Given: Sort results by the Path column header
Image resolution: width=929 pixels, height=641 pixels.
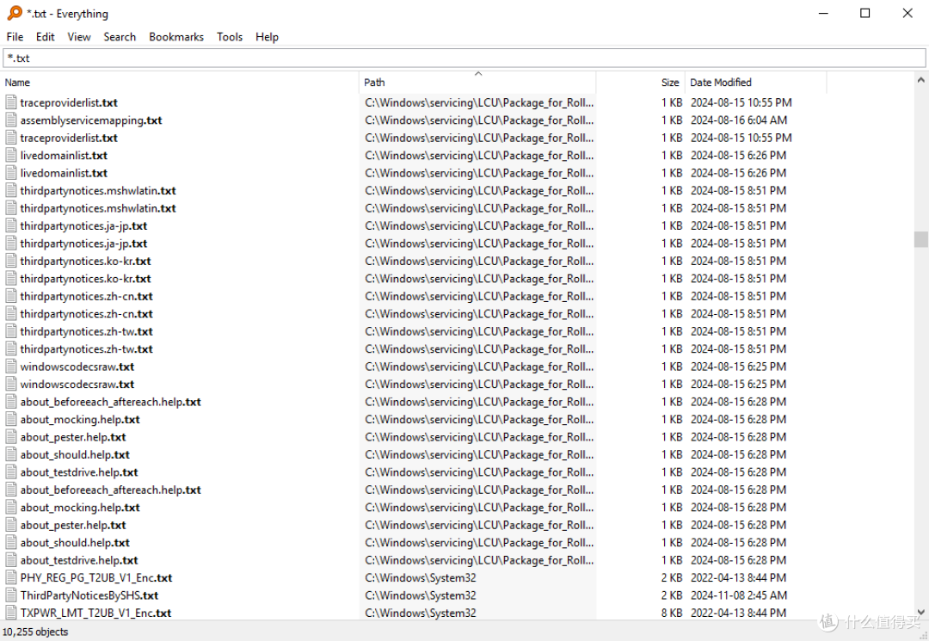Looking at the screenshot, I should [x=477, y=83].
